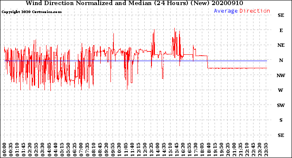
Task: Click the 09:20 time axis label
Action: pyautogui.click(x=106, y=150)
